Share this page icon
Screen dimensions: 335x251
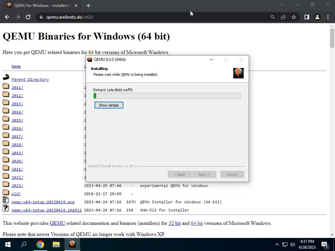283,17
